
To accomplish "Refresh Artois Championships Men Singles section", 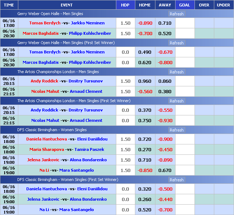I will click(x=177, y=72).
